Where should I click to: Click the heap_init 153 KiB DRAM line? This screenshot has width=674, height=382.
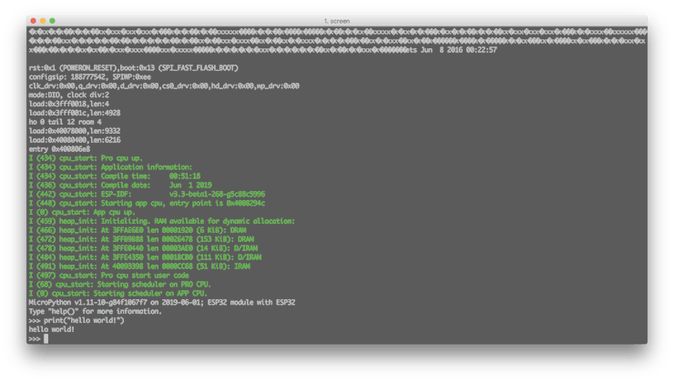pos(141,239)
